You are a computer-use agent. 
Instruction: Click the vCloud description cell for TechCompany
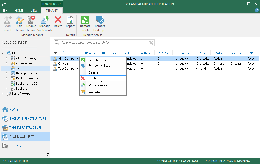click(202, 69)
